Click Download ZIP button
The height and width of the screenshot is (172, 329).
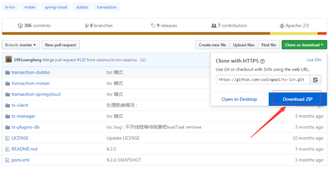coord(298,99)
